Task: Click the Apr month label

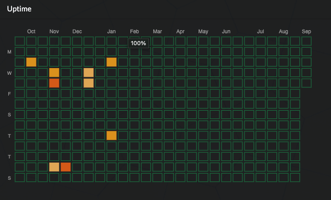Action: pos(180,32)
